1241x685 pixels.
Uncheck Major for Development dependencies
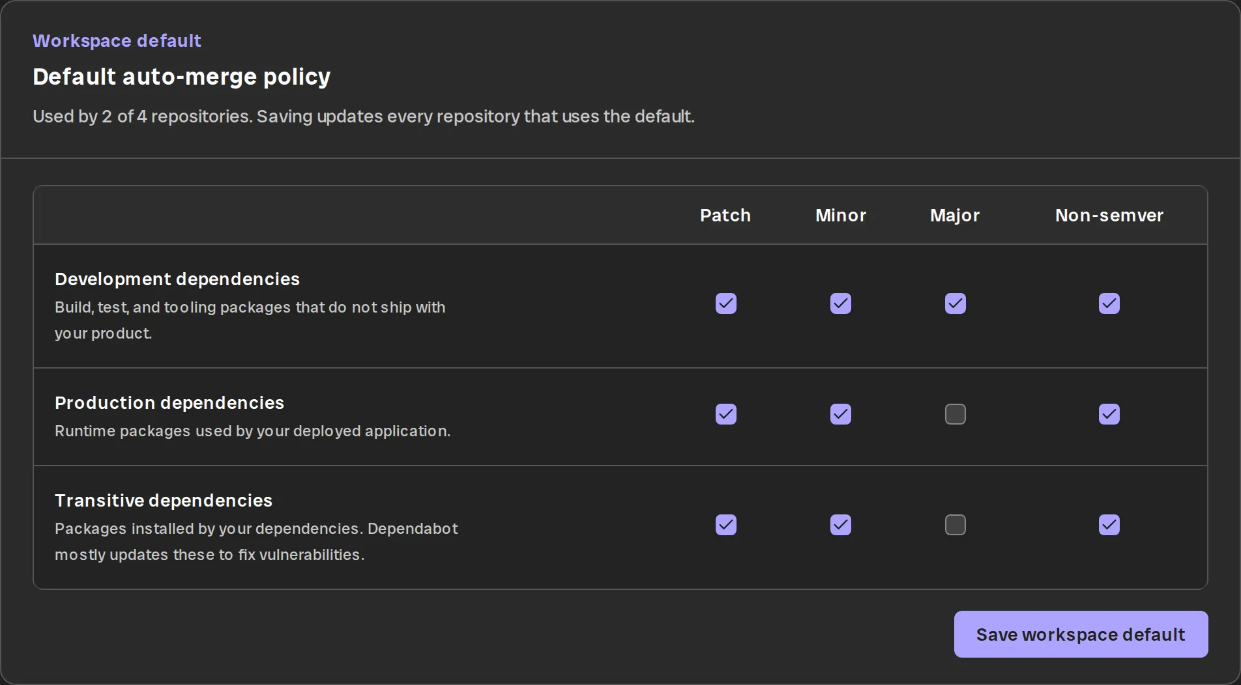click(x=955, y=303)
